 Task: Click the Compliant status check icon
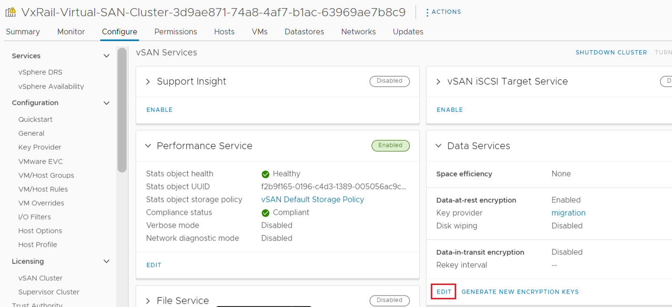[265, 212]
